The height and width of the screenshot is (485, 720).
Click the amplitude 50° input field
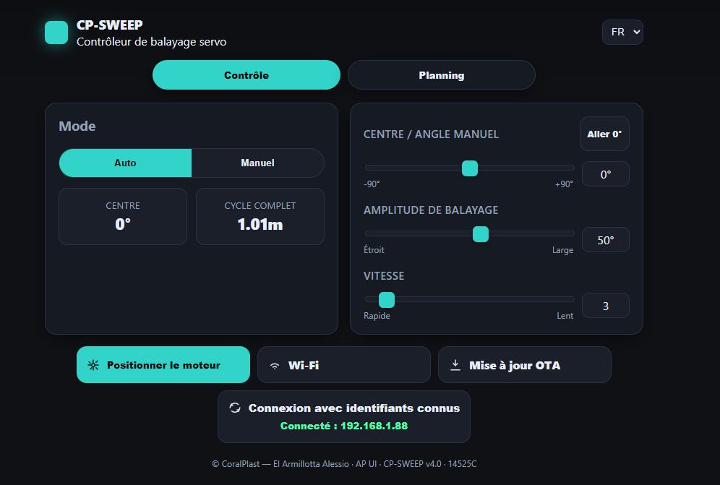605,240
